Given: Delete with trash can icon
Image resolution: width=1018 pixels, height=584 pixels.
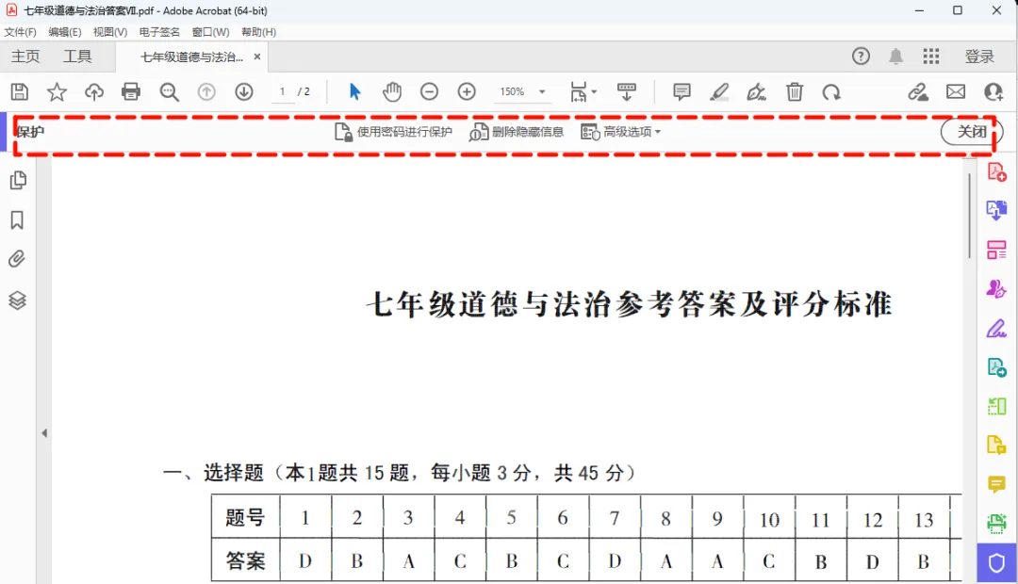Looking at the screenshot, I should pyautogui.click(x=795, y=92).
